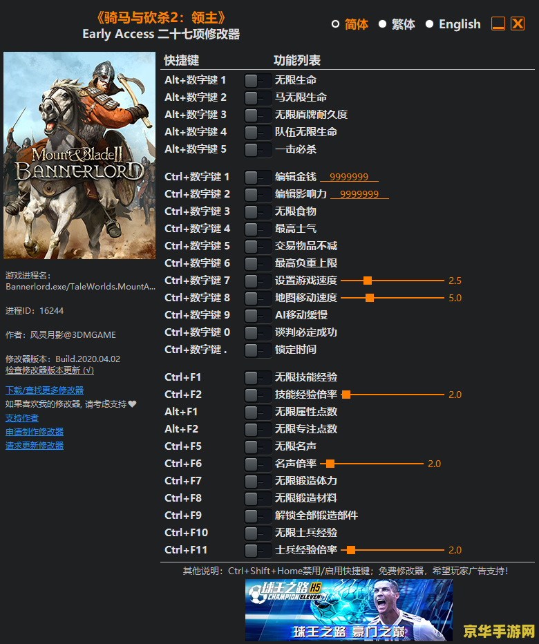Enable 无限盾牌耐久度 toggle
Image resolution: width=539 pixels, height=644 pixels.
[258, 115]
